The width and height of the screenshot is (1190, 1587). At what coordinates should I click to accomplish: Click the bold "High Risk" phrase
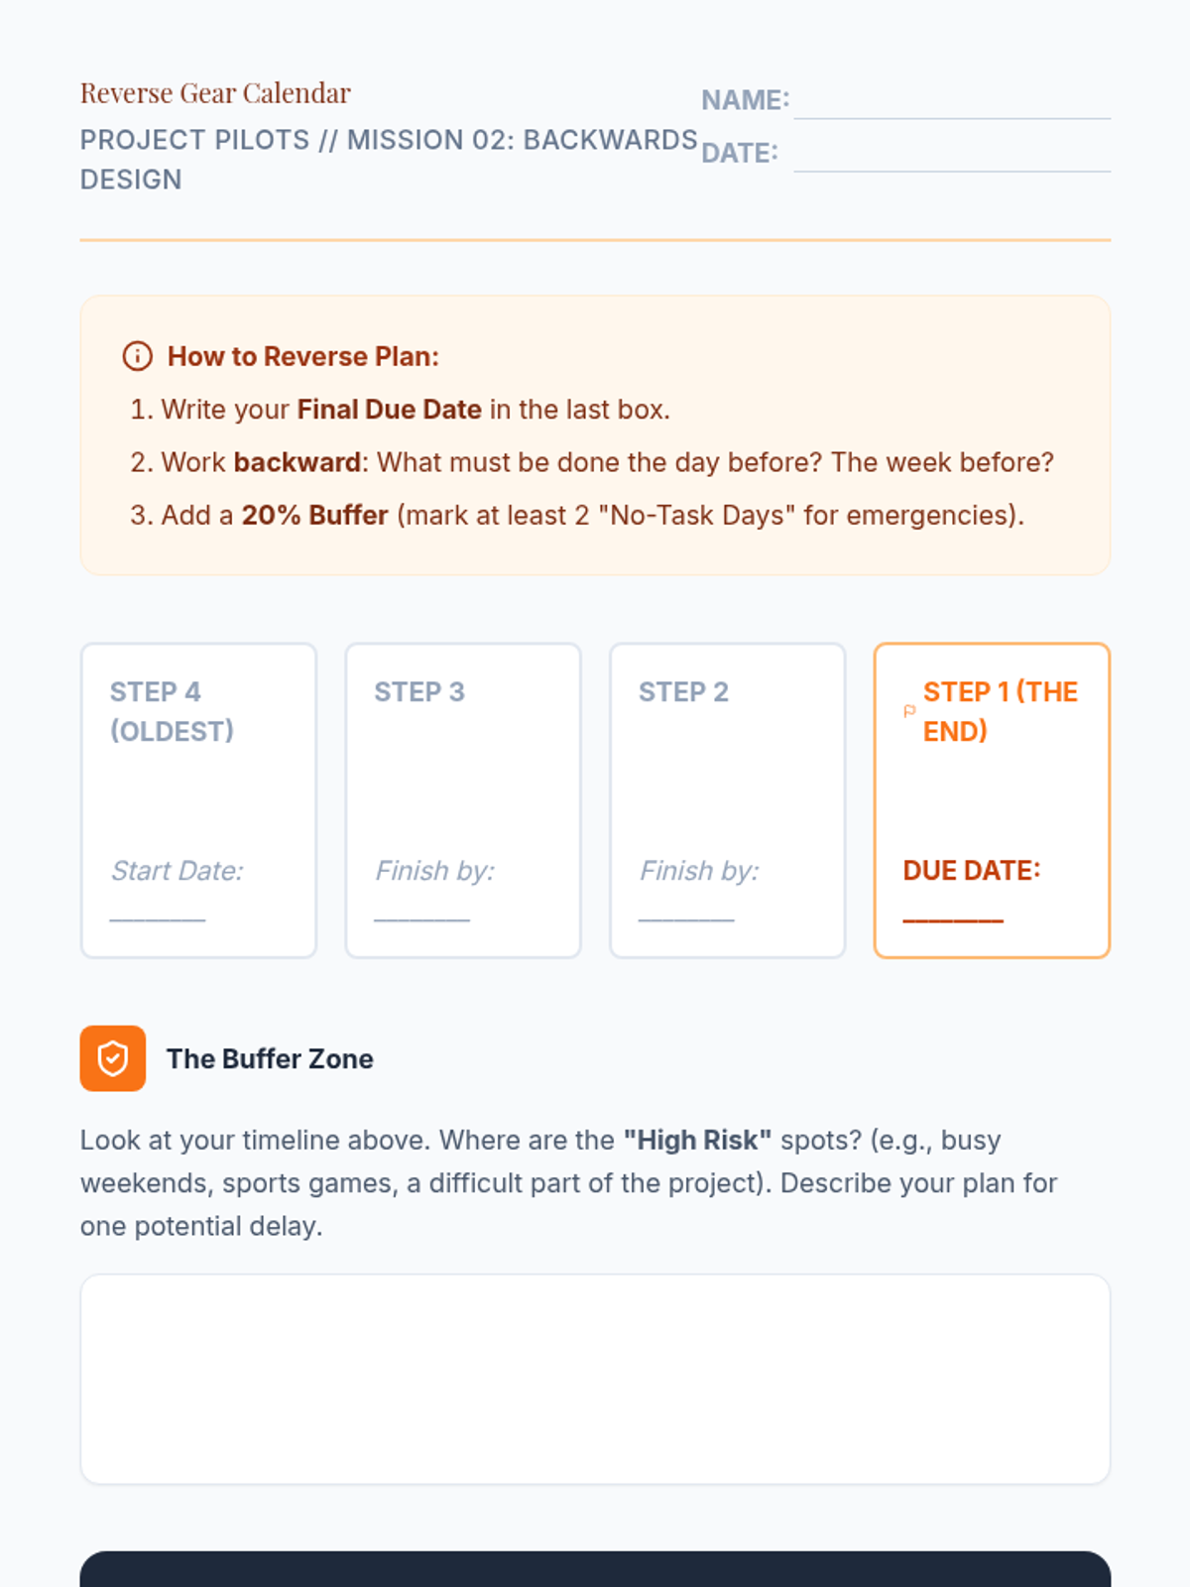697,1141
